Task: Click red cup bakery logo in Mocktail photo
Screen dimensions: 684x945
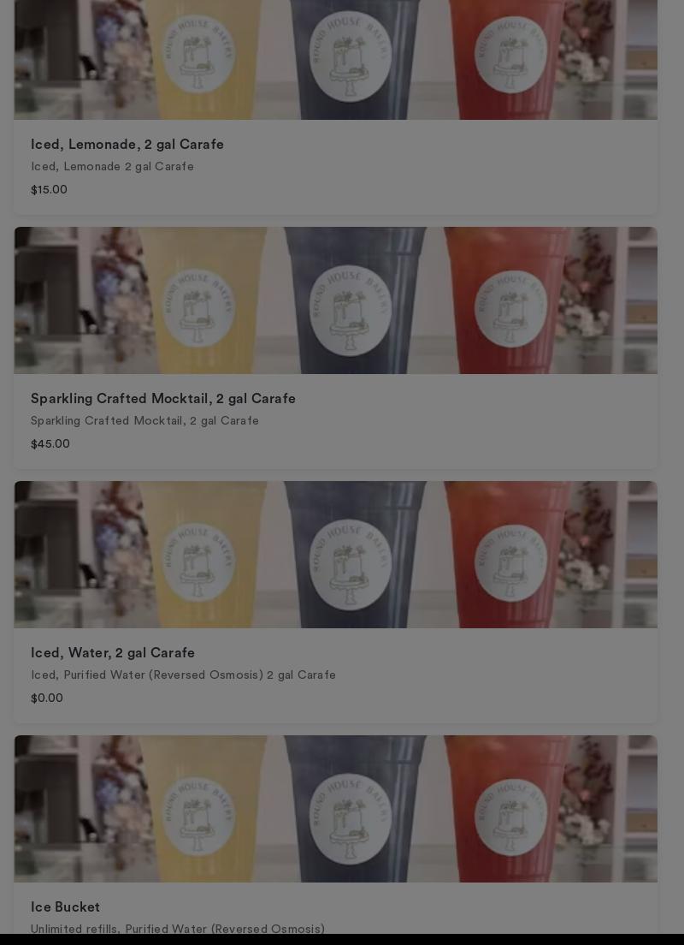Action: pyautogui.click(x=510, y=308)
